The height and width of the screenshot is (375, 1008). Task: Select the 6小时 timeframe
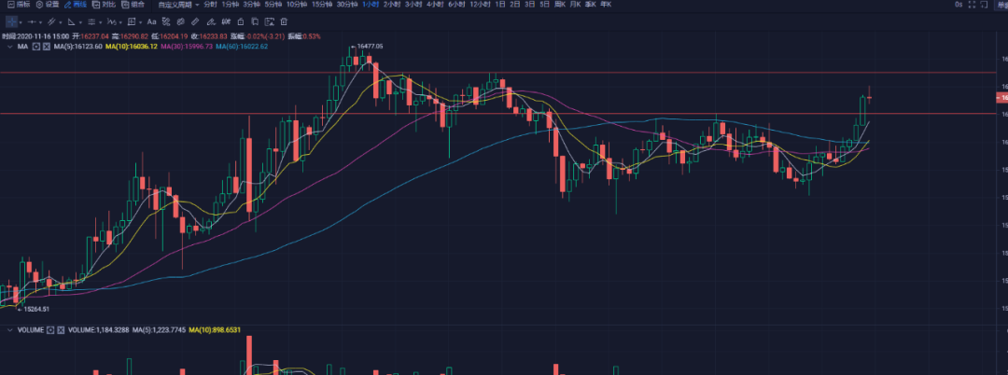456,4
